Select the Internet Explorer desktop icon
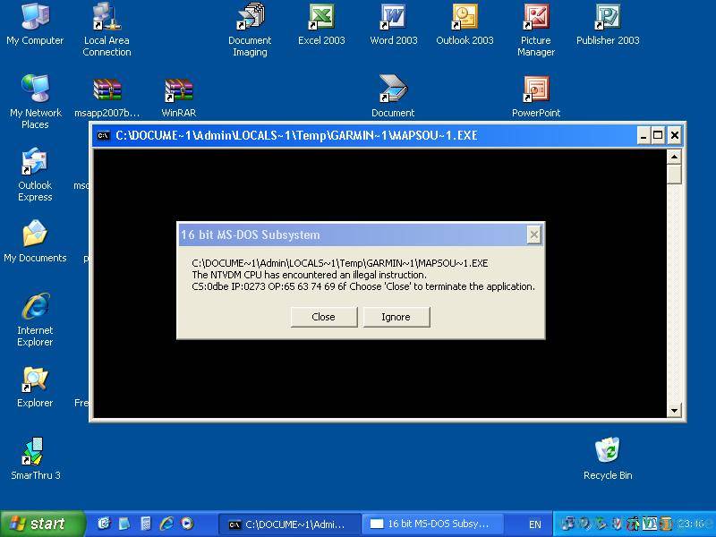 click(35, 319)
